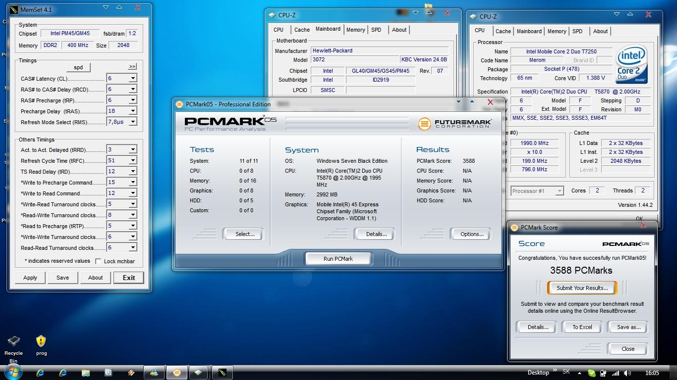Screen dimensions: 677x380
Task: Click the green Skype tray icon
Action: click(592, 373)
